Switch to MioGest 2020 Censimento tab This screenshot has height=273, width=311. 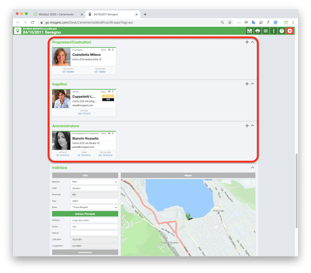coord(56,14)
